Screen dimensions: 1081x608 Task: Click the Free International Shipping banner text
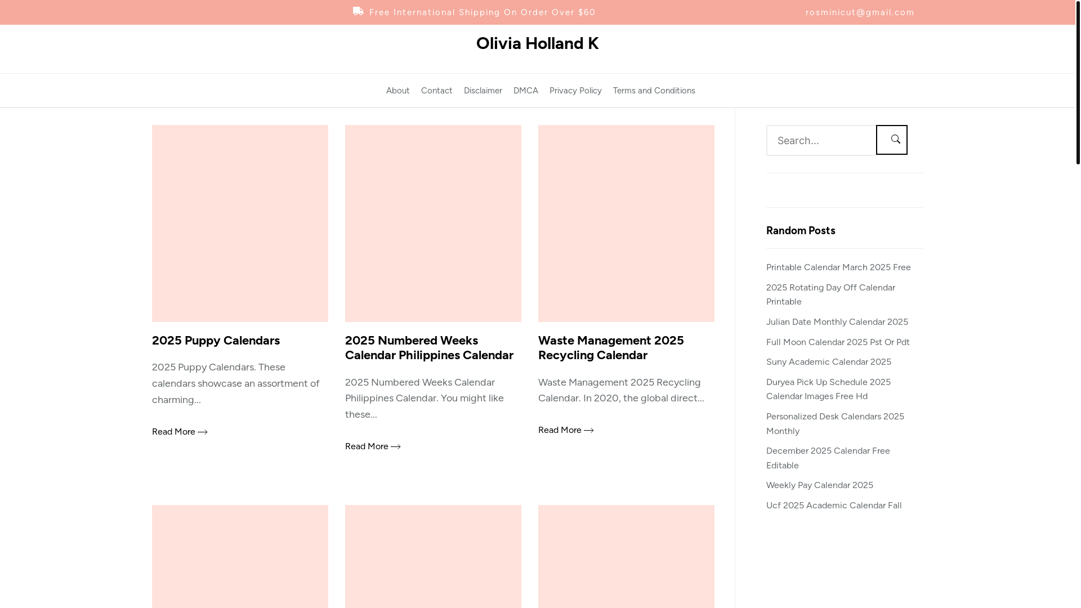point(482,12)
